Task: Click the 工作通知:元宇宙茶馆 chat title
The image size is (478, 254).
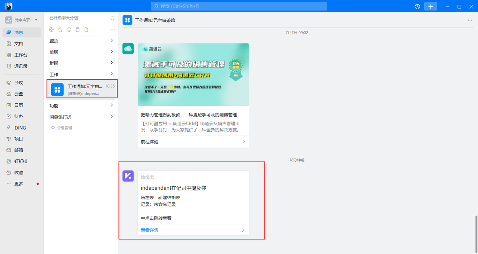Action: 155,20
